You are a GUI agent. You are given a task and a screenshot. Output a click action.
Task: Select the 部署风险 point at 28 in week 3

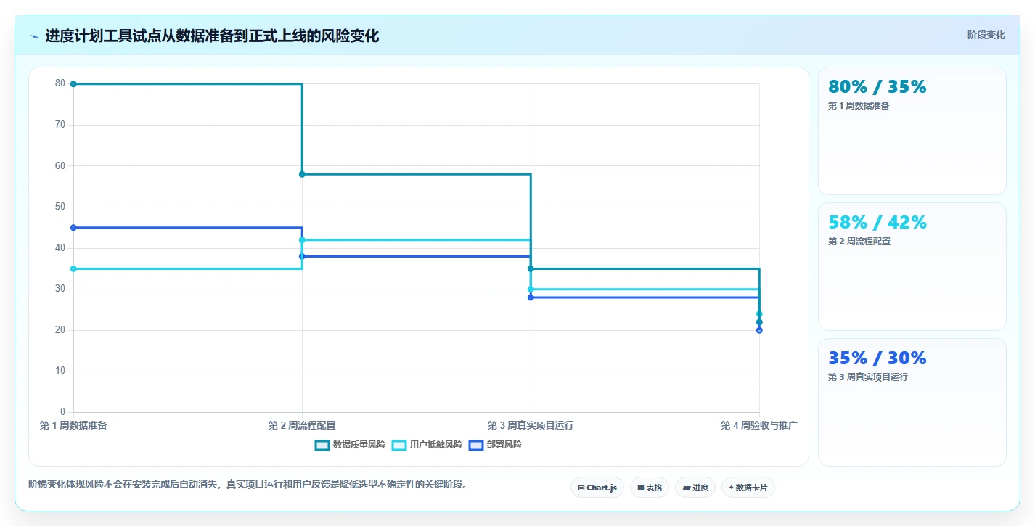tap(531, 297)
